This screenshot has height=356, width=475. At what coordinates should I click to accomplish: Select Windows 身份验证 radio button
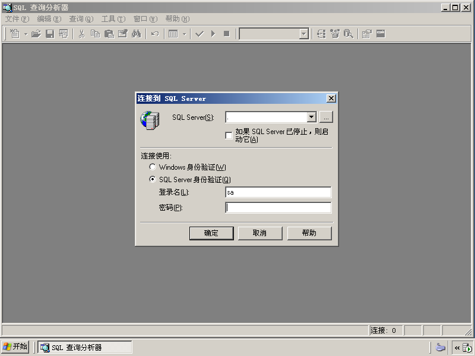[x=153, y=167]
